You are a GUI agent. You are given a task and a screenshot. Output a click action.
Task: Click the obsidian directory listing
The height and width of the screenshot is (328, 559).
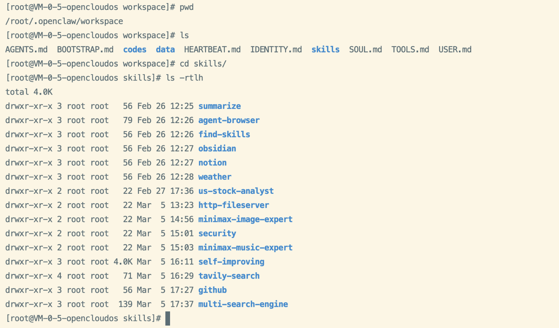point(217,149)
